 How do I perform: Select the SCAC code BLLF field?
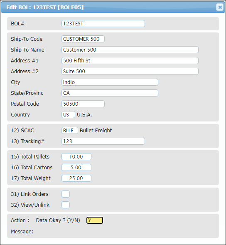70,131
